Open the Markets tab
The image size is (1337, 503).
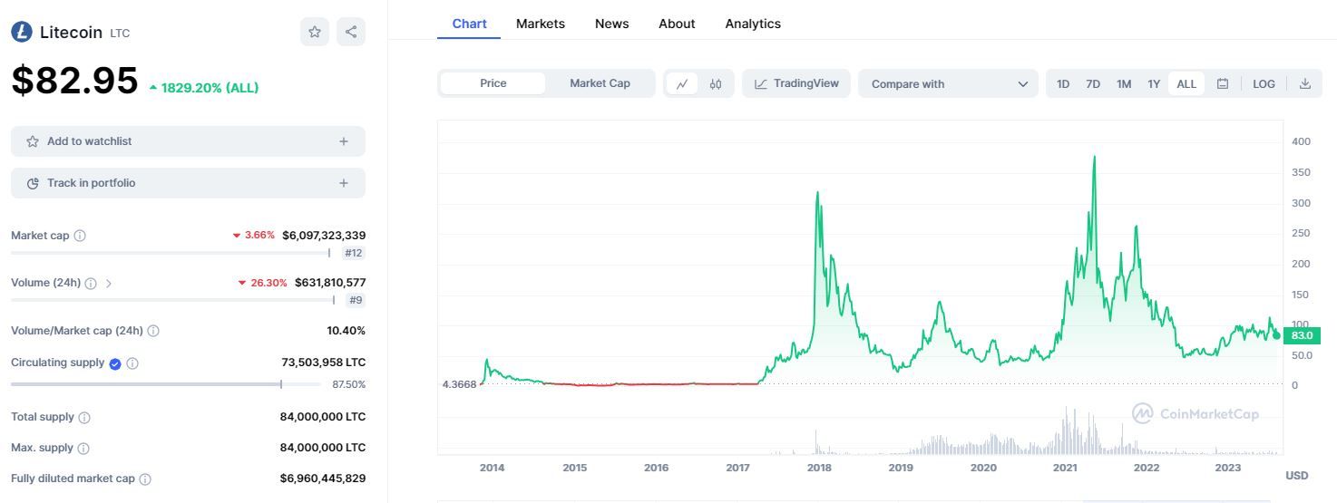541,24
